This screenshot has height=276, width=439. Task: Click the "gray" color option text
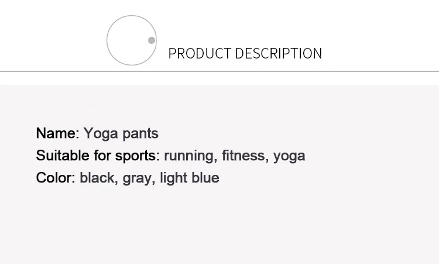coord(138,178)
